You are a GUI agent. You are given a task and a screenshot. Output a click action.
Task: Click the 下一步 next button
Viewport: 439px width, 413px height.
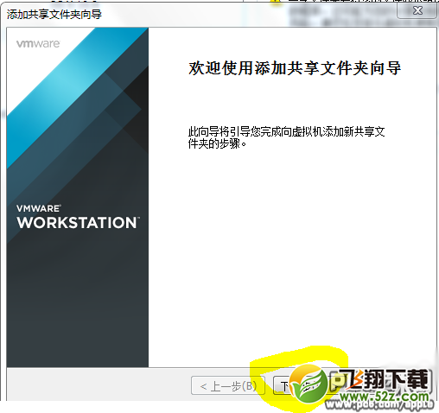coord(309,385)
